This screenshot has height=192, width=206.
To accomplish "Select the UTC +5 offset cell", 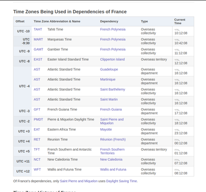I will pyautogui.click(x=23, y=151).
